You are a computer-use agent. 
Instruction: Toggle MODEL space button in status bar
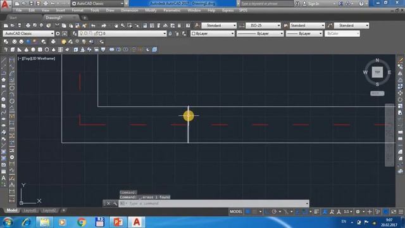236,212
